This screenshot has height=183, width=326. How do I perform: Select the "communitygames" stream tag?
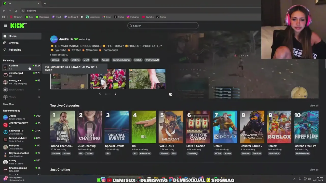point(122,60)
